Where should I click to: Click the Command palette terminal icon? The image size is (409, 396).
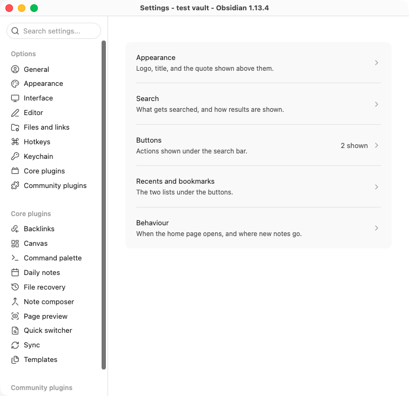click(x=15, y=258)
